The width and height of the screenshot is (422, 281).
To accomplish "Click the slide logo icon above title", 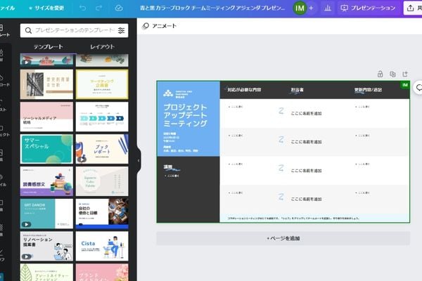I will pos(168,93).
